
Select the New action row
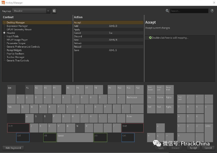coord(108,40)
